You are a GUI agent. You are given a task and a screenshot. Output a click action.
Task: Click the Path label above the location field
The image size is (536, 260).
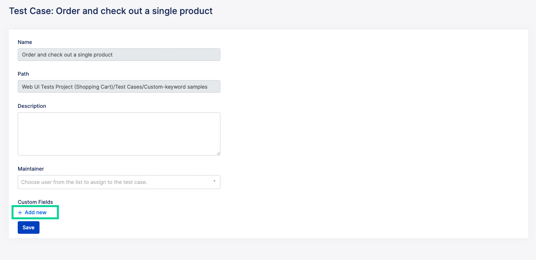pos(23,74)
